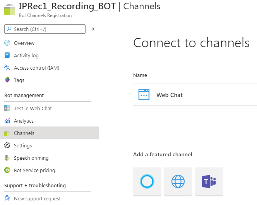The width and height of the screenshot is (257, 205).
Task: Add the Cortana featured channel
Action: [x=147, y=181]
